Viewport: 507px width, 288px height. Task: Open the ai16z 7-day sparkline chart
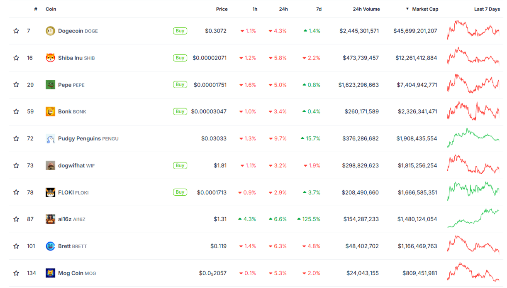(473, 219)
